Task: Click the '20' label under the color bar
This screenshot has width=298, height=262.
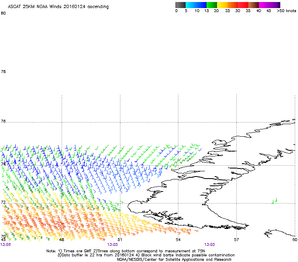Action: pyautogui.click(x=216, y=11)
